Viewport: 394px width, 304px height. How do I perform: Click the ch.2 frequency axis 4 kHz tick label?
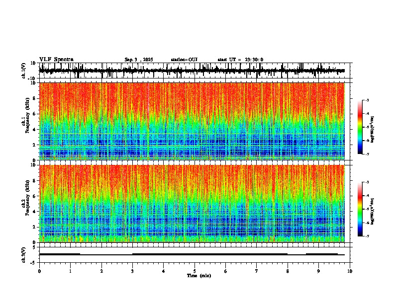pyautogui.click(x=35, y=212)
